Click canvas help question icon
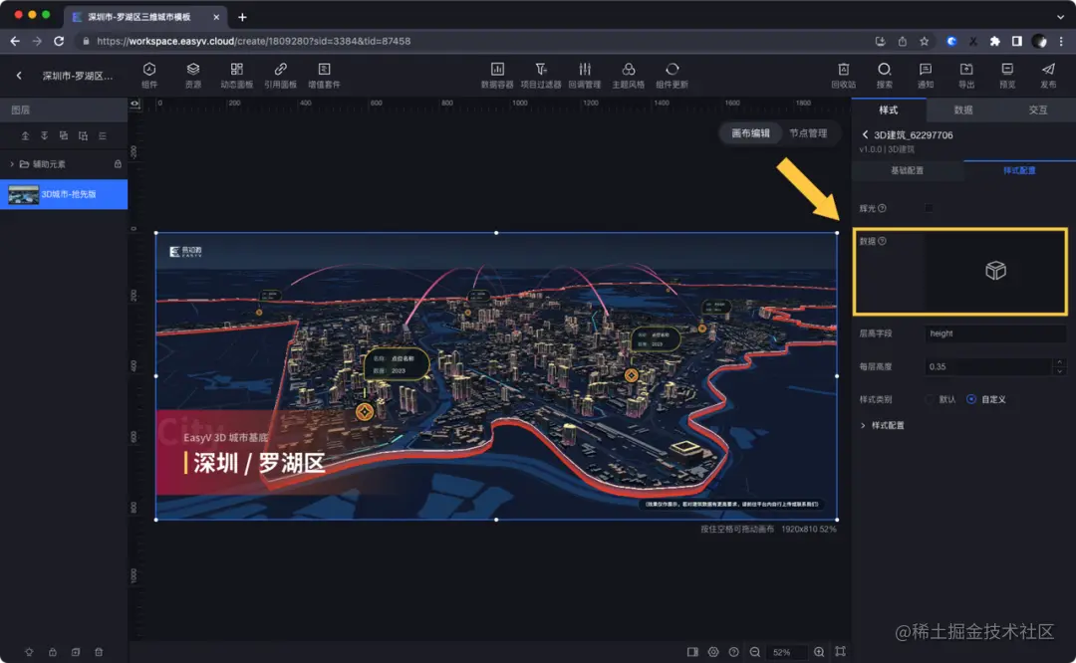 click(x=733, y=652)
